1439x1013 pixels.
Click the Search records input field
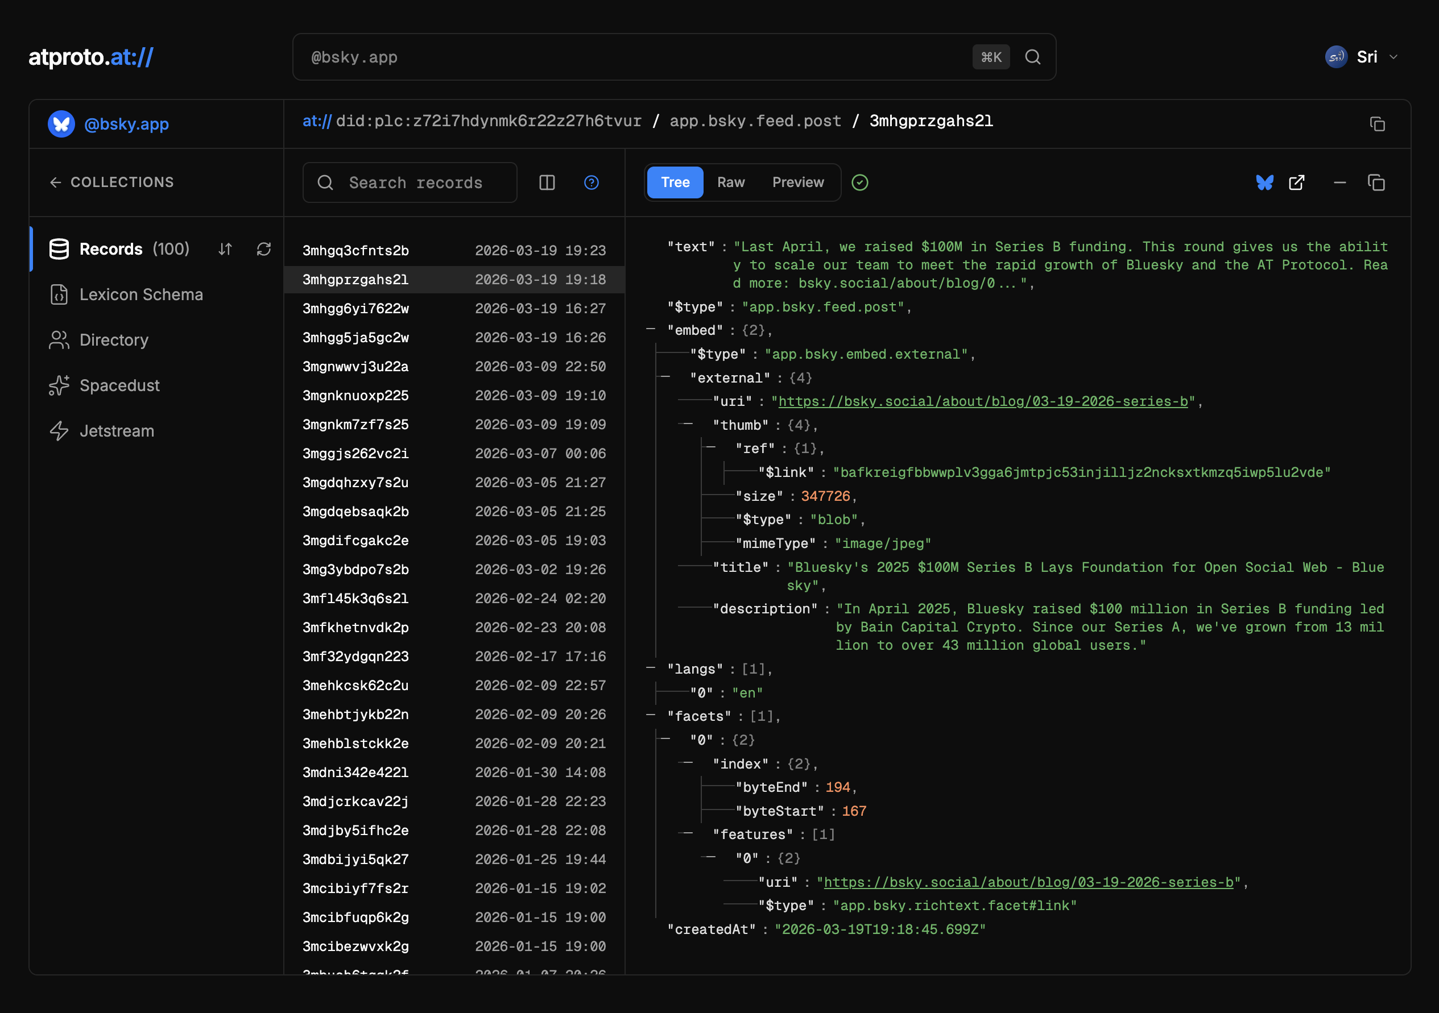[x=415, y=182]
